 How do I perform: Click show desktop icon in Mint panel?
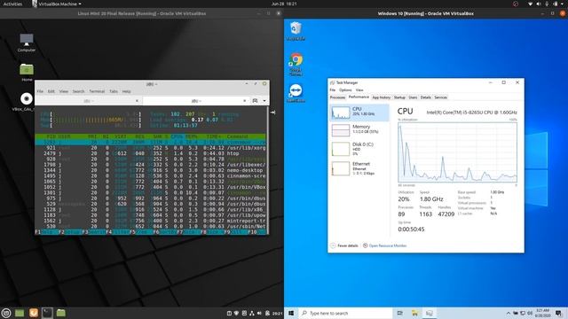click(x=20, y=313)
